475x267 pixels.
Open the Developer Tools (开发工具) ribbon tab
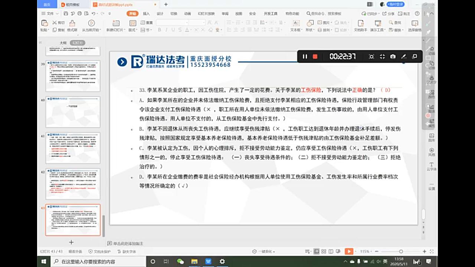pyautogui.click(x=271, y=13)
